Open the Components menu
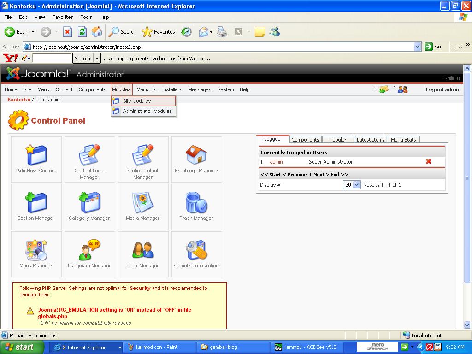472x354 pixels. coord(92,89)
